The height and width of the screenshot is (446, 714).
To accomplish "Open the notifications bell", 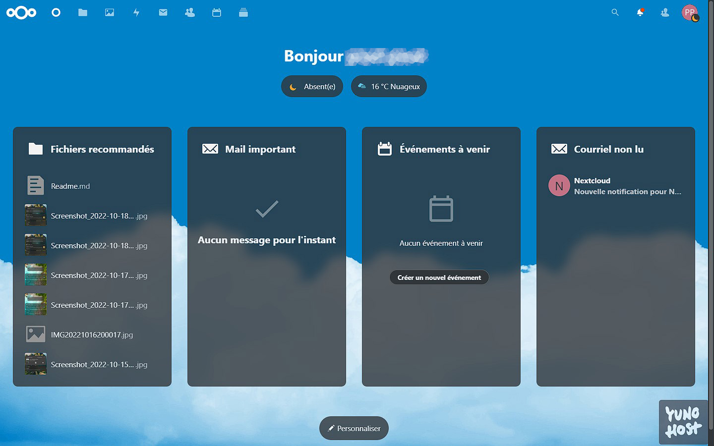I will pos(640,12).
